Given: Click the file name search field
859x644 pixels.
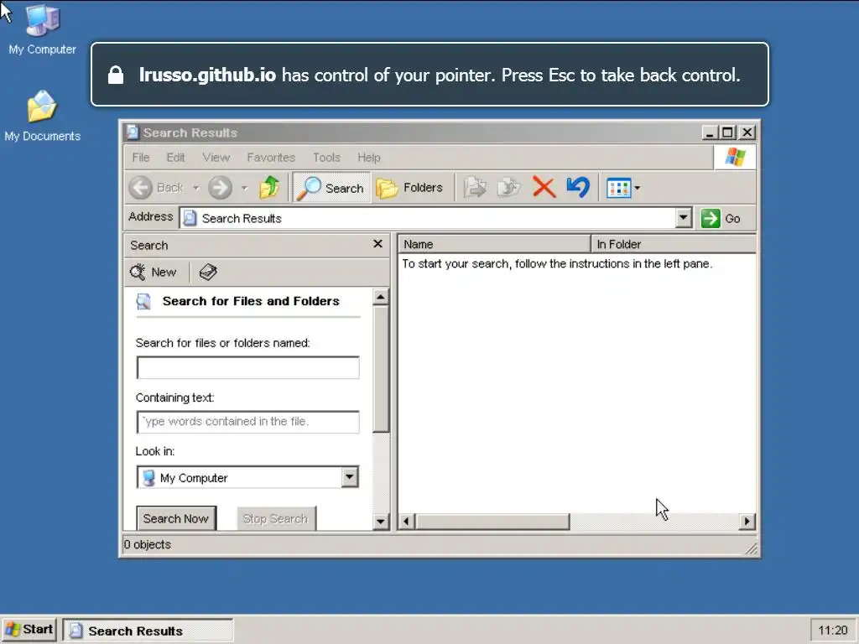Looking at the screenshot, I should [247, 367].
